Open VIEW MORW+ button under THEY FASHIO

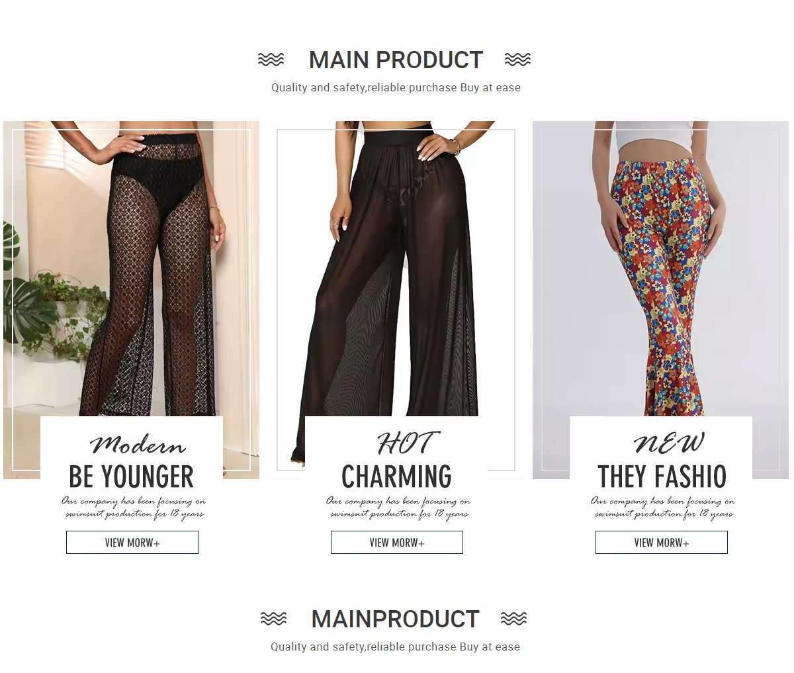tap(662, 543)
